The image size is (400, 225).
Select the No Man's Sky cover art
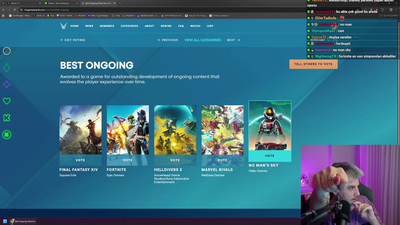pyautogui.click(x=270, y=126)
